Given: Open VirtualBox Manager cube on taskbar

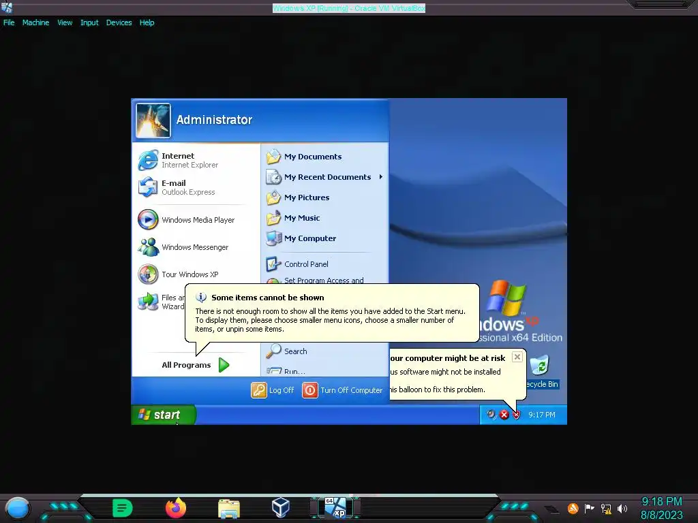Looking at the screenshot, I should click(x=281, y=507).
